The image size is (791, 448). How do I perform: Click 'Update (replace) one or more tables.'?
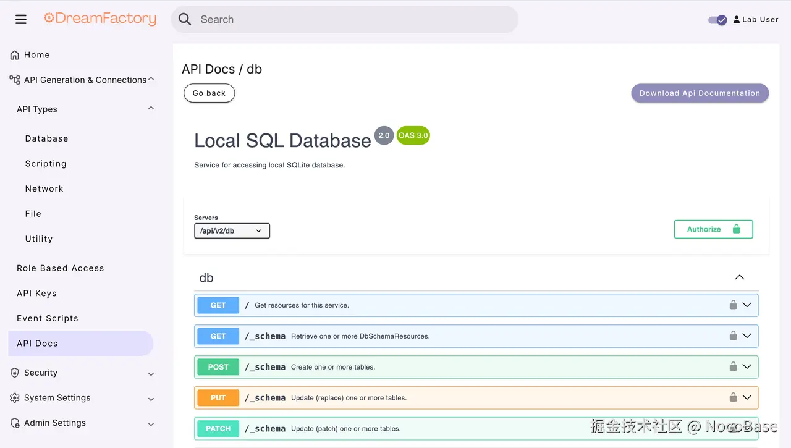349,398
